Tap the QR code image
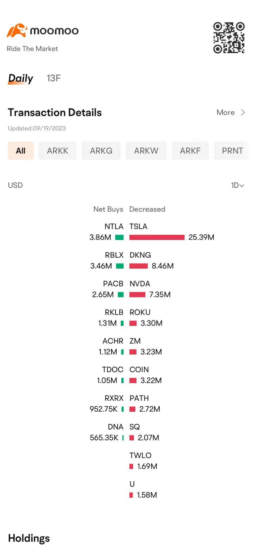This screenshot has width=253, height=555. tap(229, 38)
